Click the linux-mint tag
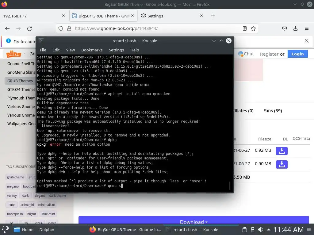Viewport: 314px width, 235px height. click(x=48, y=214)
